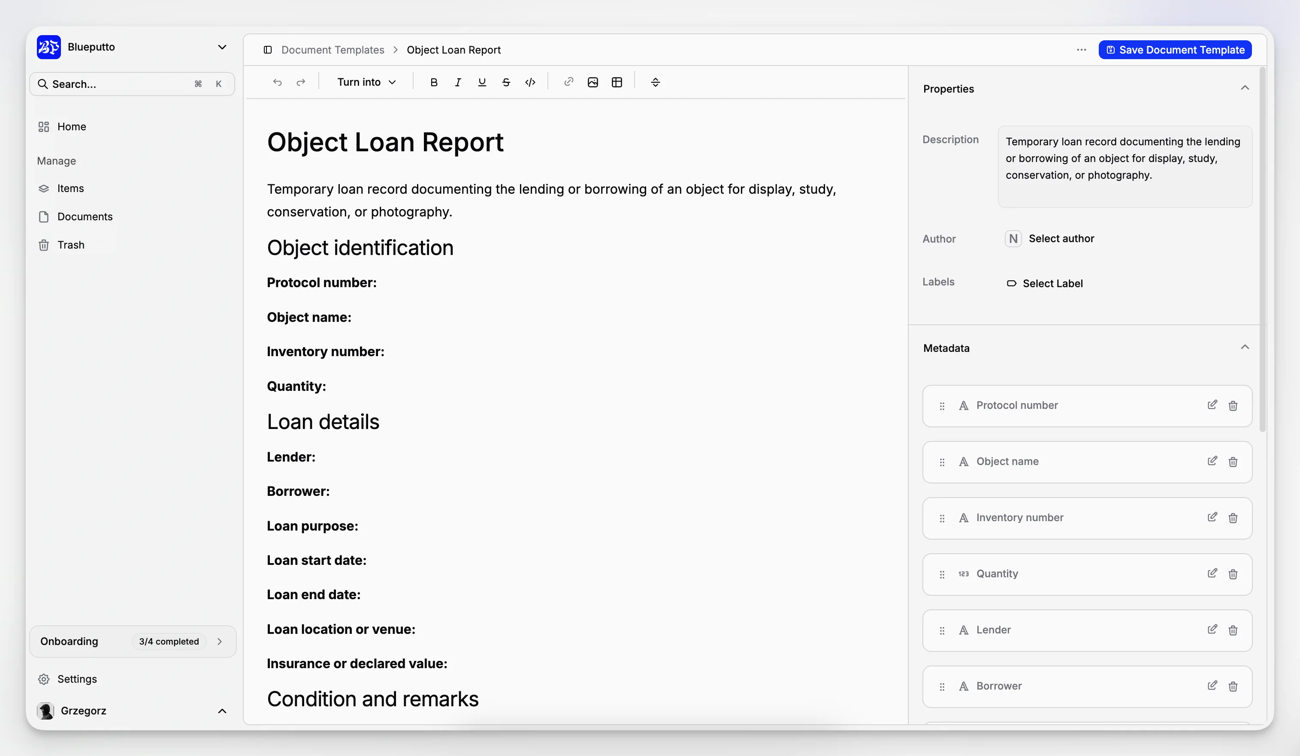Edit the Protocol number metadata field
Viewport: 1300px width, 756px height.
coord(1212,405)
